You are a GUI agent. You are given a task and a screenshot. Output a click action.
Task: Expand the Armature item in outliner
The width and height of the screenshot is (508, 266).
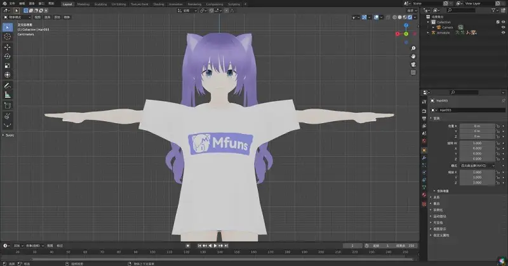[428, 32]
